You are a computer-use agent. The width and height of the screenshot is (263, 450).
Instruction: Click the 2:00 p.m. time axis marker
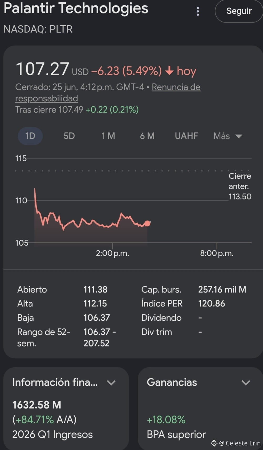click(112, 253)
